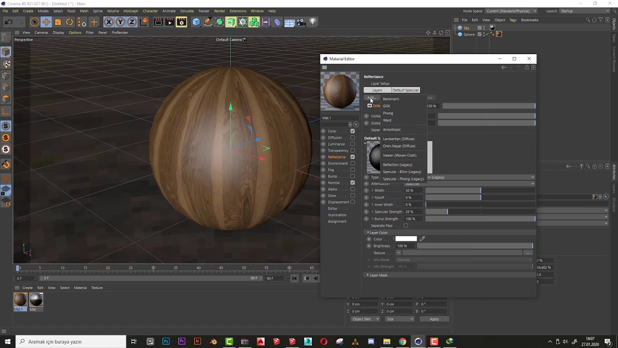The image size is (618, 348).
Task: Enable the Transparency channel checkbox
Action: [x=352, y=150]
